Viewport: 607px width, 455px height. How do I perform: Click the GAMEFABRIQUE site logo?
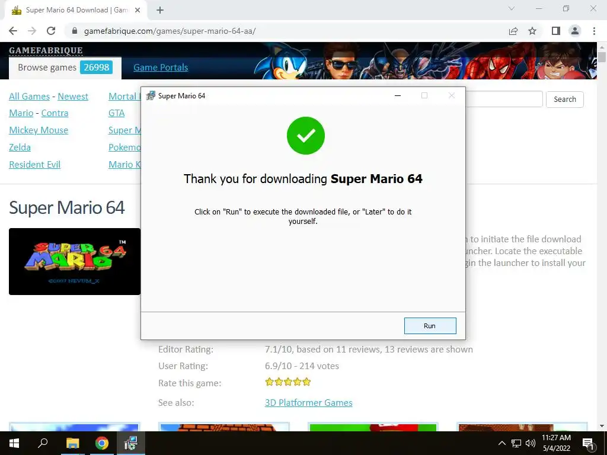pos(46,50)
